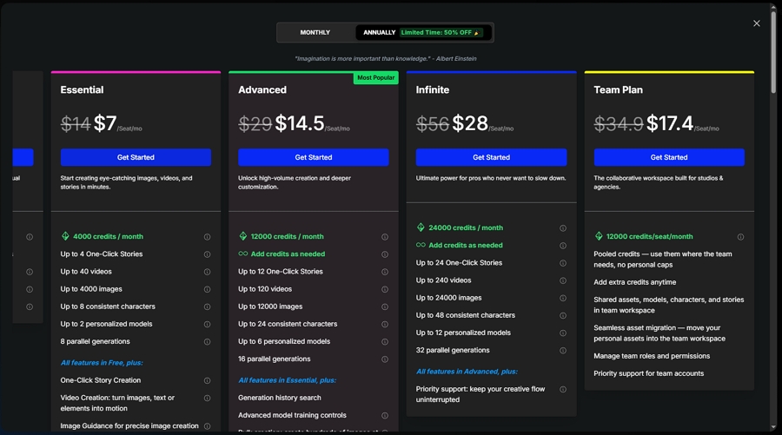
Task: Click info icon beside 24000 credits / month
Action: [563, 228]
